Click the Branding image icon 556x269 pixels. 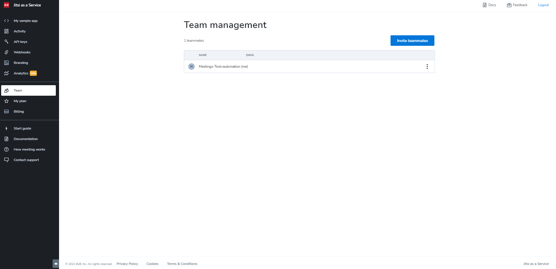(x=6, y=63)
